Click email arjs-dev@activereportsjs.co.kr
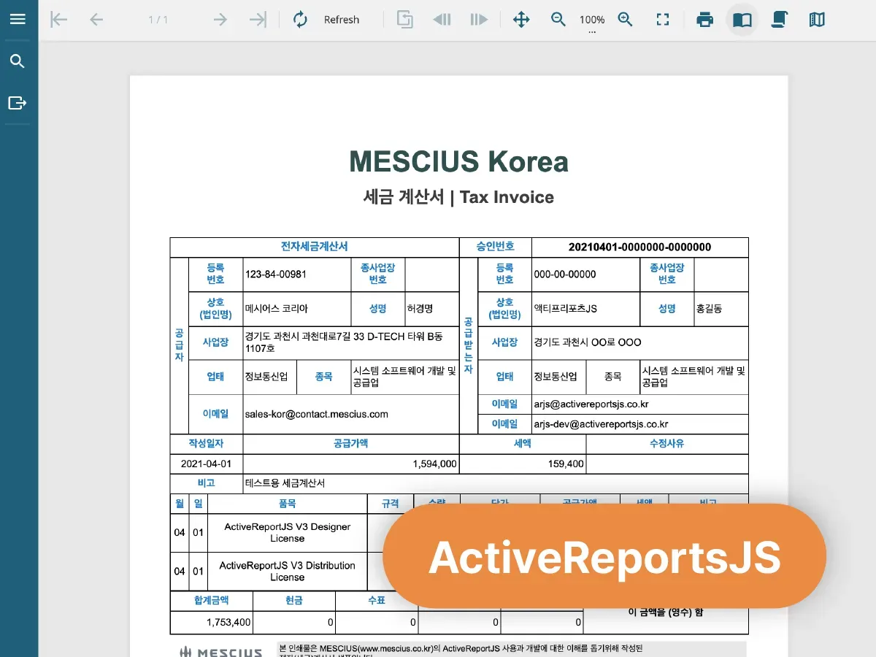876x657 pixels. [601, 423]
